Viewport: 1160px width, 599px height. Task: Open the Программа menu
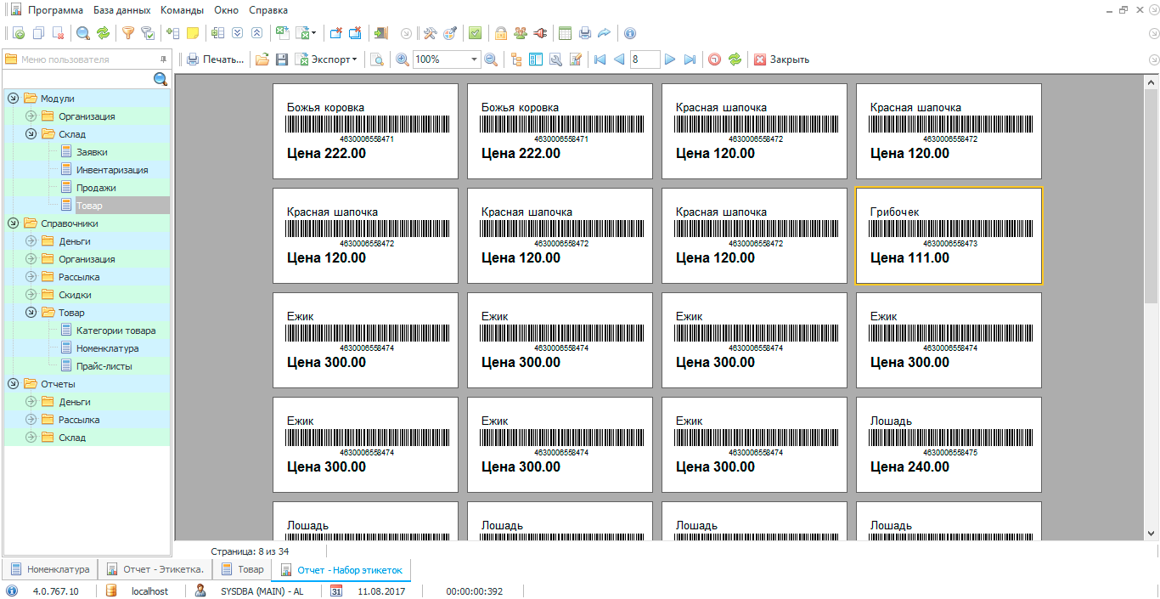pos(55,10)
